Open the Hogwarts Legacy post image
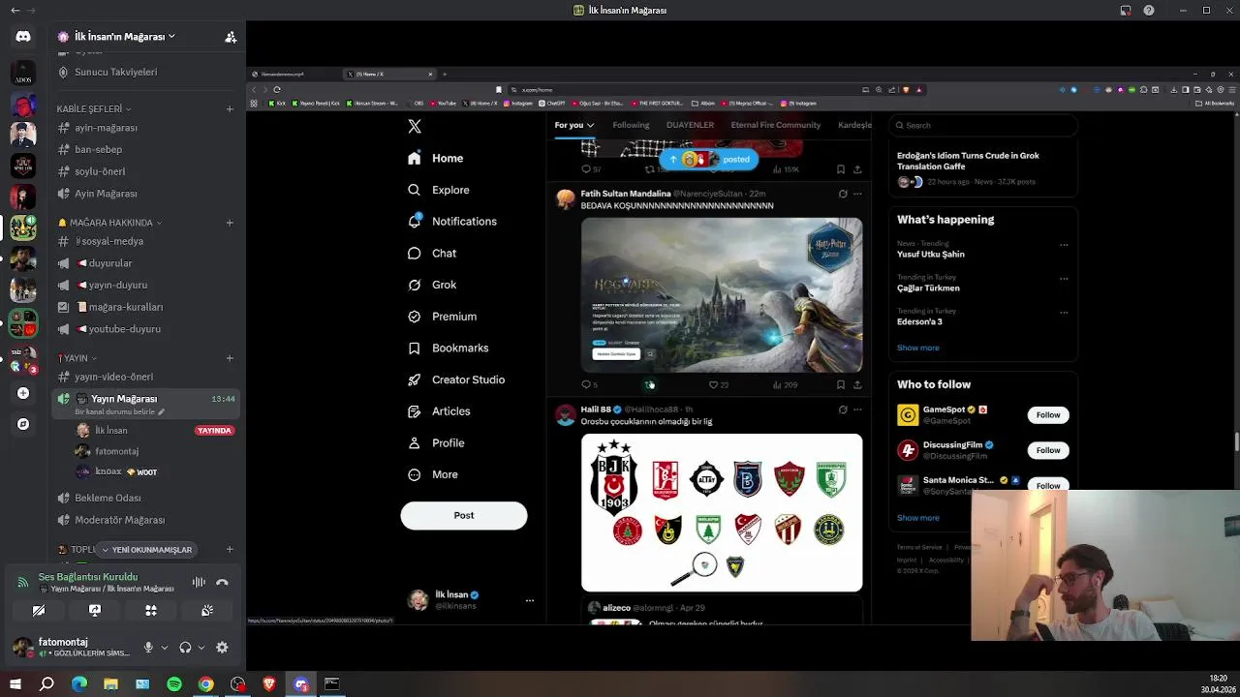The width and height of the screenshot is (1240, 697). click(x=722, y=295)
